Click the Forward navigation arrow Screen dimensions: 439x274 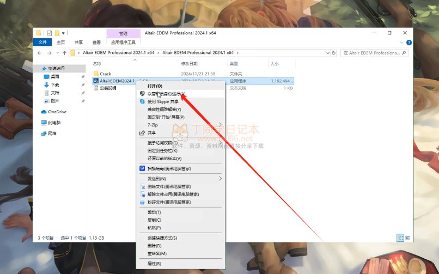(50, 53)
